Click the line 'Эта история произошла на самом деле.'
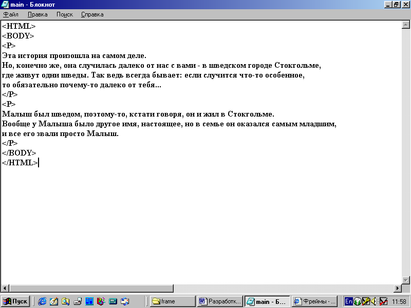 [74, 55]
